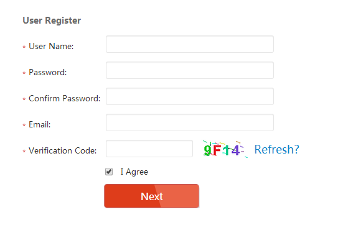The image size is (338, 225).
Task: Focus the Password text box
Action: [190, 70]
